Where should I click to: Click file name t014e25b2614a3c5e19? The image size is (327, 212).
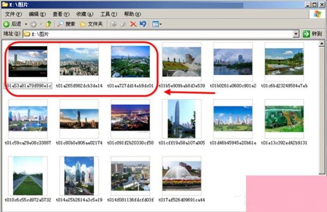(x=79, y=200)
